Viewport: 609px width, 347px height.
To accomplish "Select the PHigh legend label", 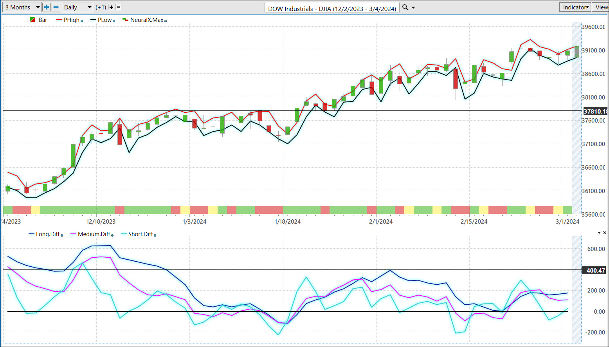I will (x=72, y=20).
